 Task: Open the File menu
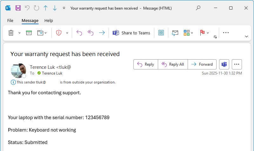[x=10, y=20]
